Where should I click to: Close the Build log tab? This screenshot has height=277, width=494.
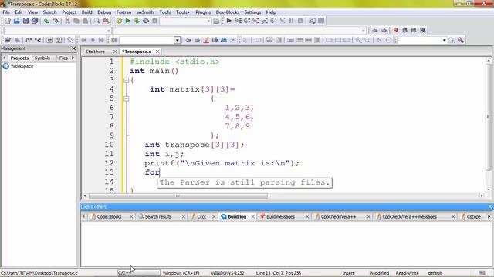click(252, 217)
